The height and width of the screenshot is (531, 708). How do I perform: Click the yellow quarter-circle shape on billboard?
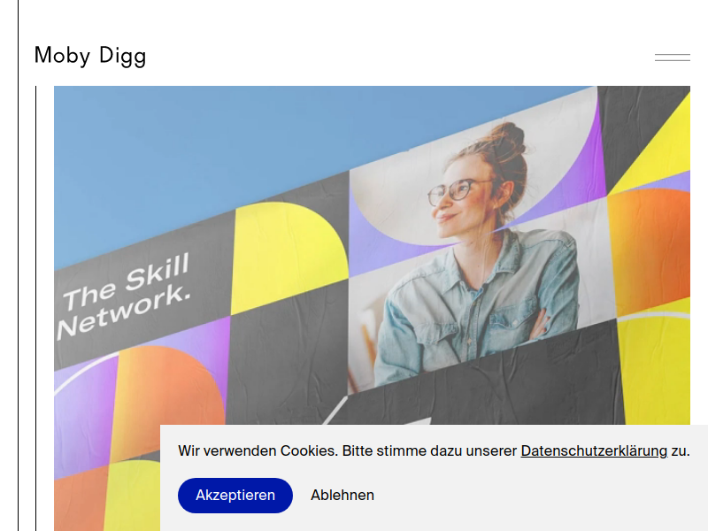pos(289,258)
